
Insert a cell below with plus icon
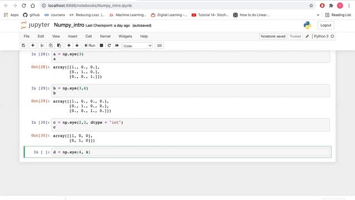pyautogui.click(x=33, y=46)
